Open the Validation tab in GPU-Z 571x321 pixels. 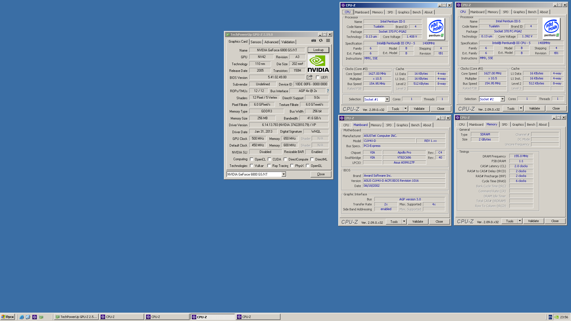[x=288, y=42]
